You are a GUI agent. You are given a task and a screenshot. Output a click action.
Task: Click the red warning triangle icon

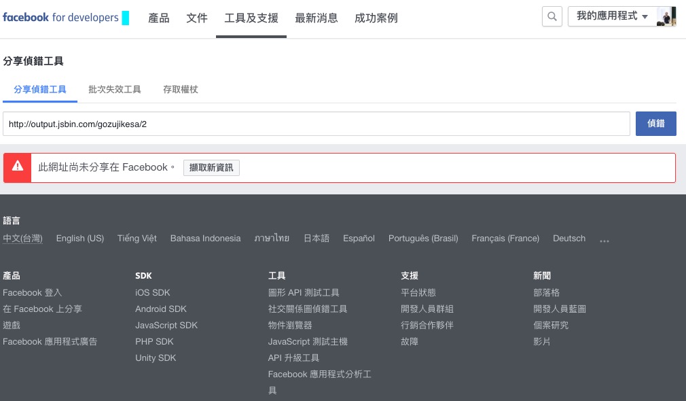18,166
